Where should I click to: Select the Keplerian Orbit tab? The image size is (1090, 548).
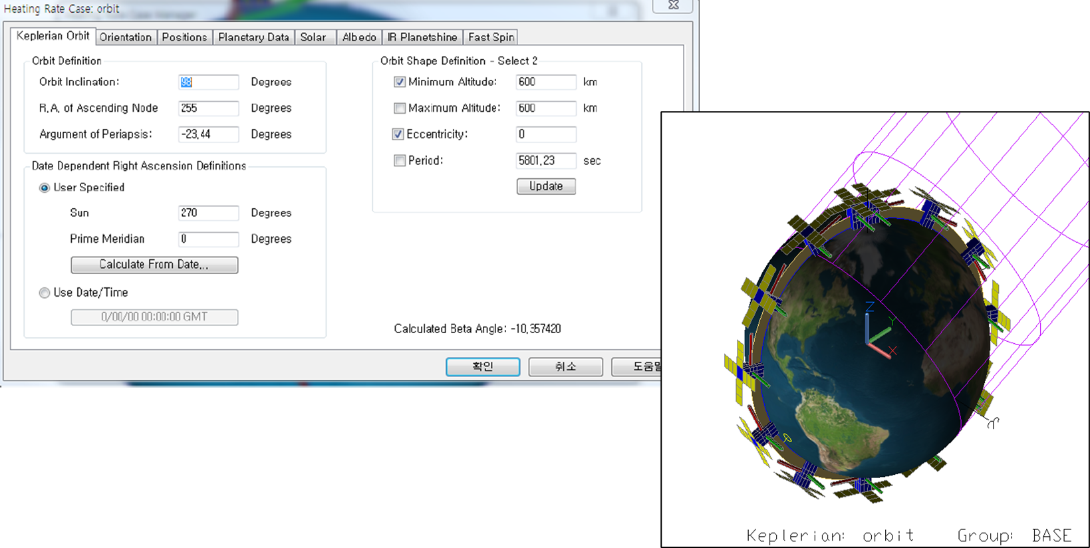tap(53, 36)
